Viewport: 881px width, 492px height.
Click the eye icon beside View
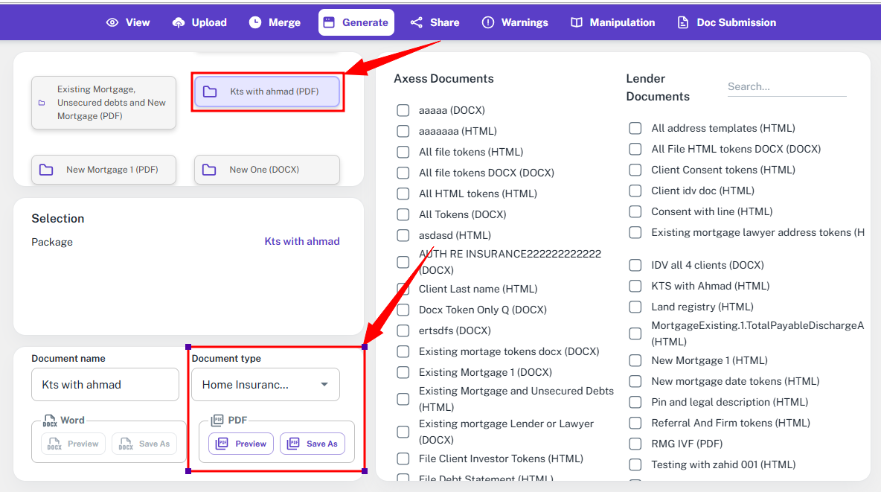112,22
